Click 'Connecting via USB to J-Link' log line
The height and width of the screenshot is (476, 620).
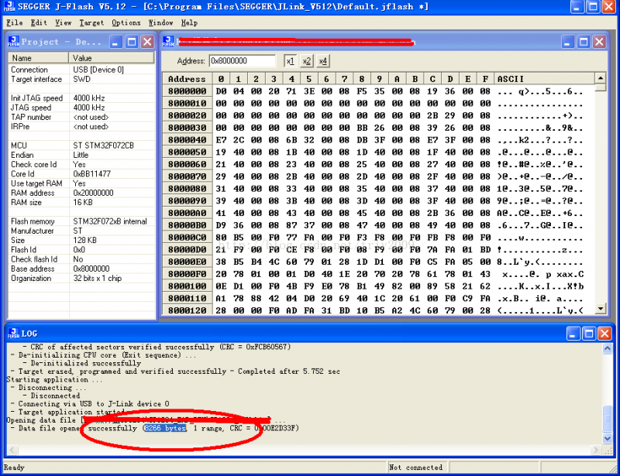tap(90, 404)
